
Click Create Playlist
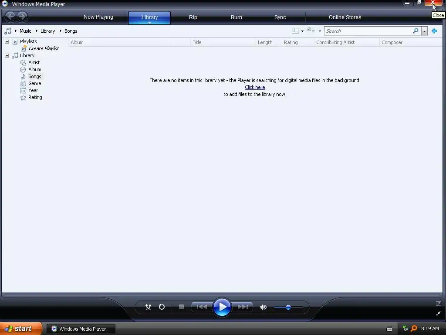(44, 48)
